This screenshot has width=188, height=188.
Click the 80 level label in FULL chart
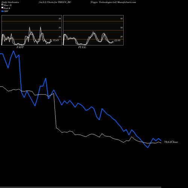click(x=121, y=18)
